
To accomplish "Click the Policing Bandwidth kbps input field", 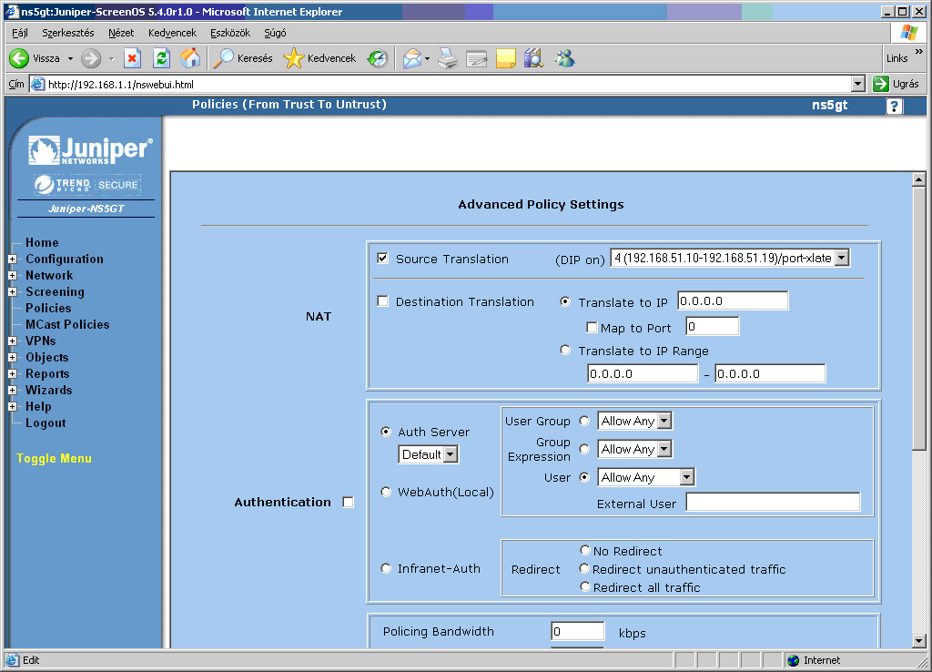I will (x=577, y=632).
